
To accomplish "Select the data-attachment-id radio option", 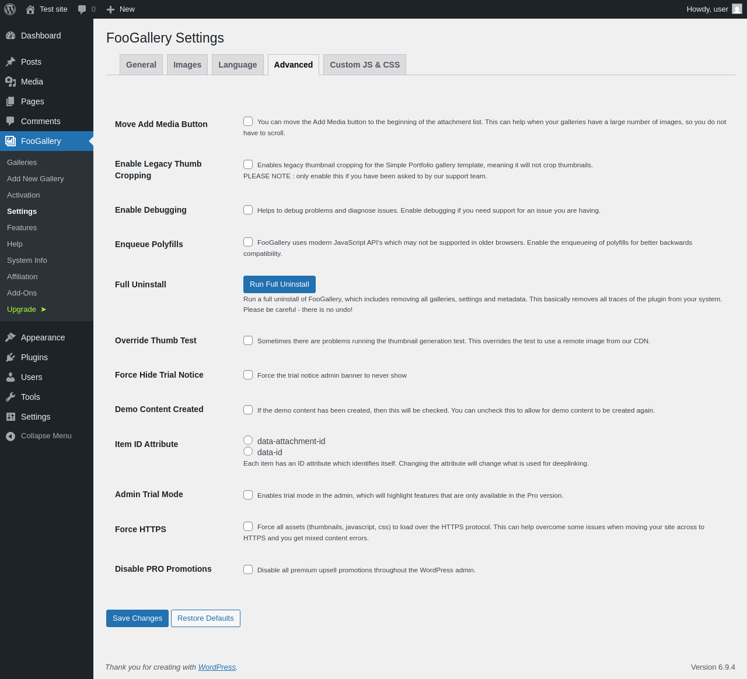I will point(248,440).
